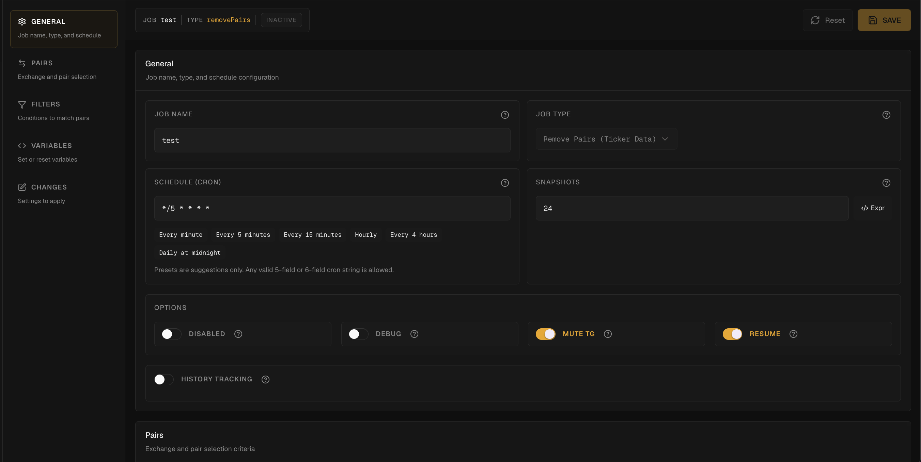The image size is (921, 462).
Task: Apply the Every minute cron preset
Action: click(x=181, y=234)
